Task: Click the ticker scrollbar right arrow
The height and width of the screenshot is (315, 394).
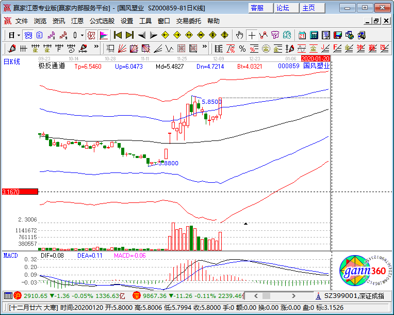Action: tap(293, 296)
